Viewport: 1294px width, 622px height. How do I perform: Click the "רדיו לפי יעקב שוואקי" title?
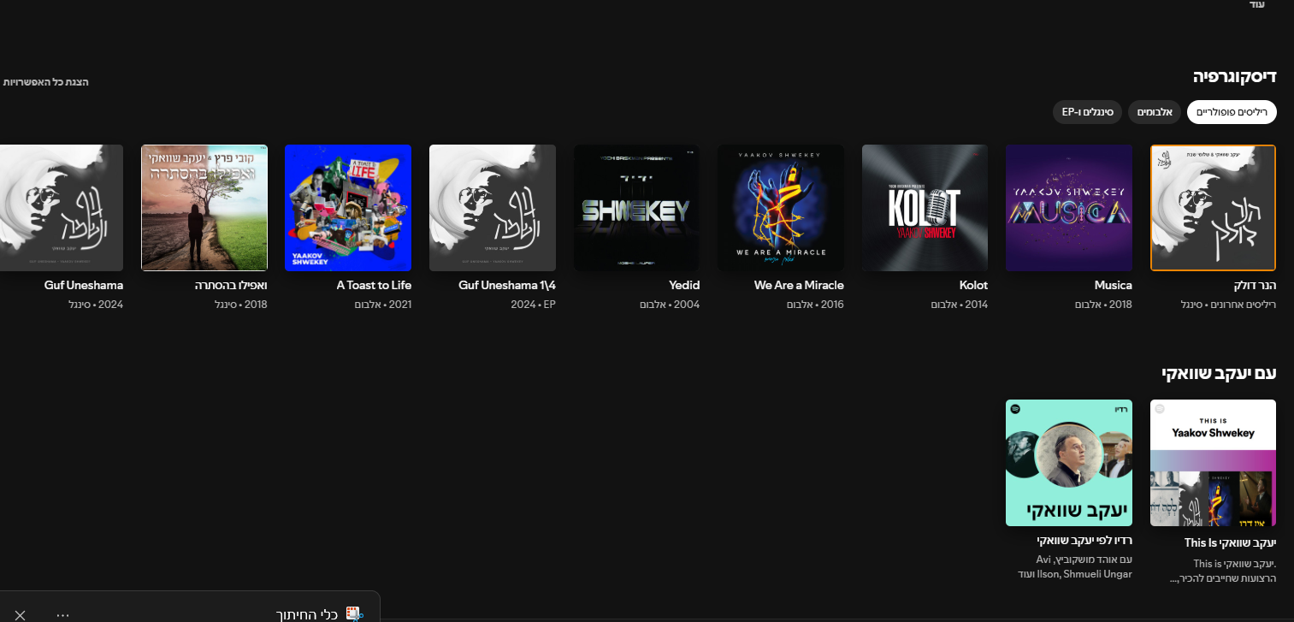point(1084,541)
